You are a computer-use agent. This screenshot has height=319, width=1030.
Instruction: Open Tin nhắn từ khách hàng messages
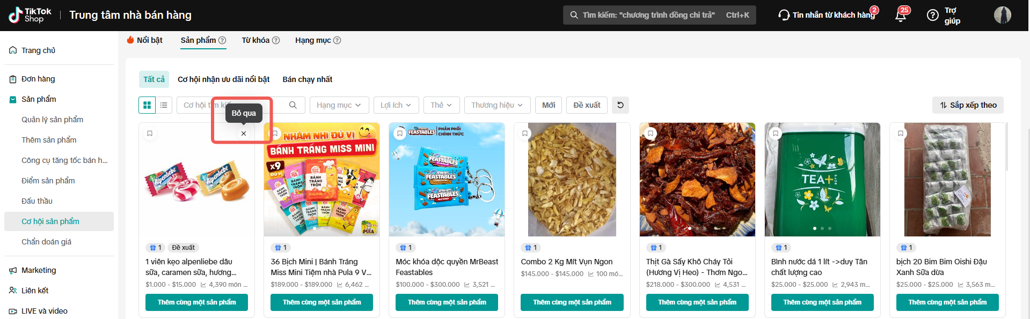point(827,15)
